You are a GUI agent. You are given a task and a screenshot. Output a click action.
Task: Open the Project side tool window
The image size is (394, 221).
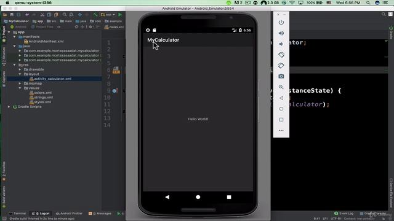(x=4, y=34)
